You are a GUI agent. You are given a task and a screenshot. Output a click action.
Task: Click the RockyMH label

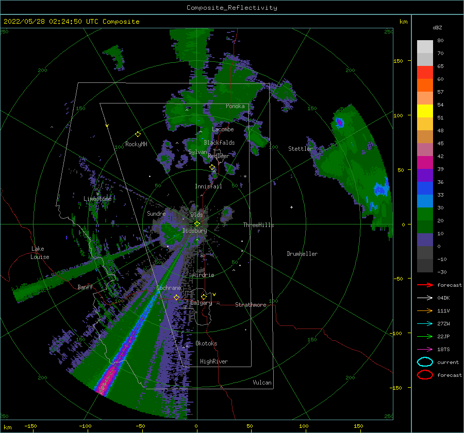136,144
